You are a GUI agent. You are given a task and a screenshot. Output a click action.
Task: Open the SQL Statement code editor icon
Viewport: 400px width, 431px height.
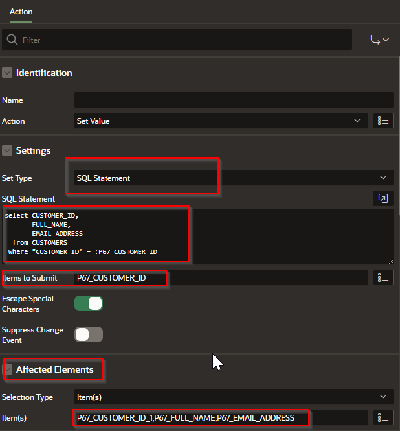pos(383,198)
